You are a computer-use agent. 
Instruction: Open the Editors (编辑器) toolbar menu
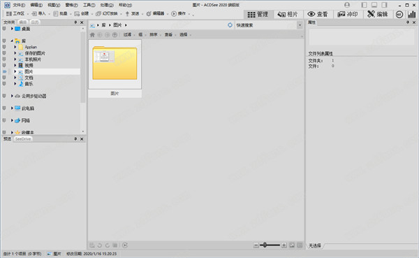click(x=157, y=14)
